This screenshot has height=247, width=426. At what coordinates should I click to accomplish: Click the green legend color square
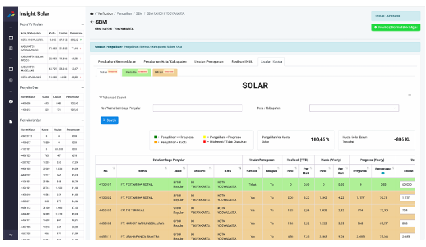point(155,137)
